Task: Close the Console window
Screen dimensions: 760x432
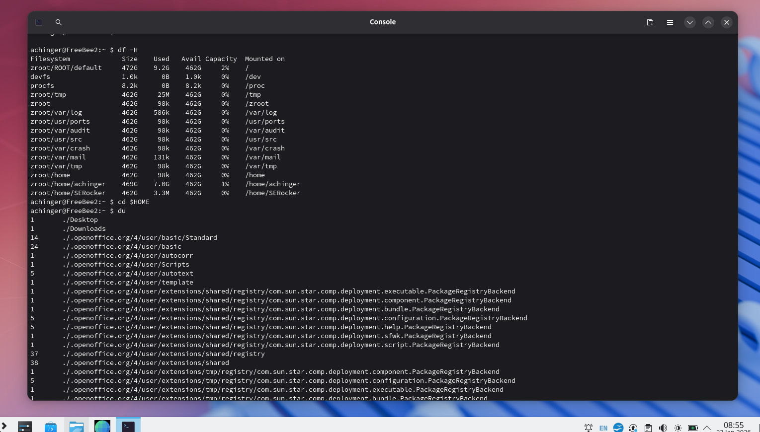Action: (x=726, y=22)
